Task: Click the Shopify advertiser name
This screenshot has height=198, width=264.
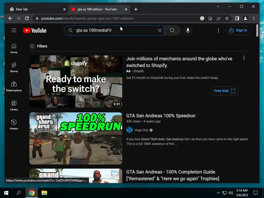Action: (138, 71)
